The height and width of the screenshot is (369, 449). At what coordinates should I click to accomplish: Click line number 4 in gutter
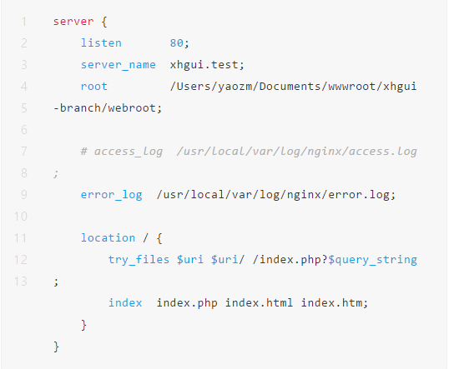[23, 87]
